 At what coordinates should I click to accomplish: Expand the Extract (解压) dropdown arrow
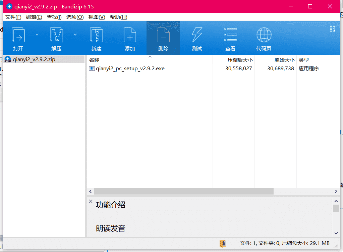coord(75,35)
